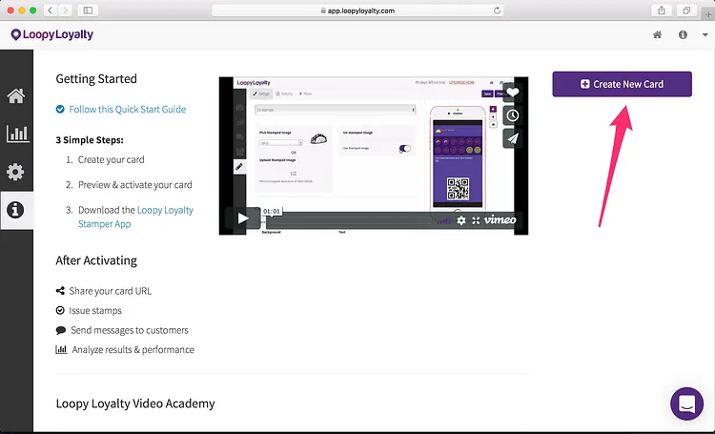This screenshot has width=715, height=434.
Task: Click 'Send messages to customers' text
Action: [130, 330]
